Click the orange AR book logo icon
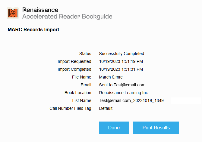 13,13
